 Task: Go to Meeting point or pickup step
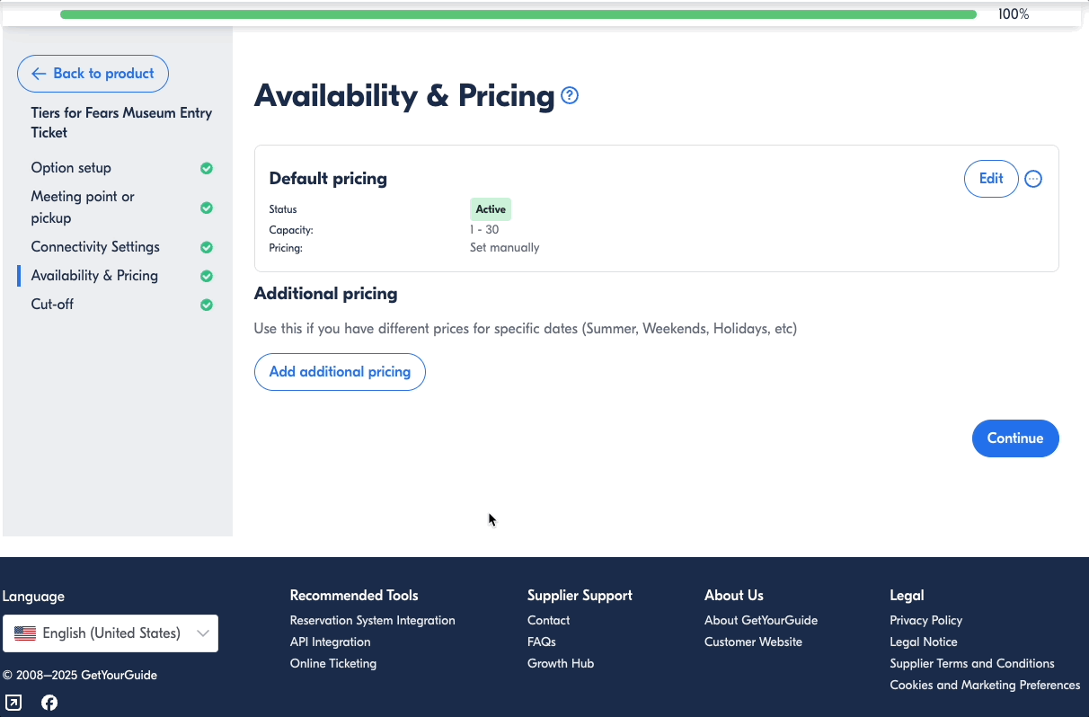pyautogui.click(x=83, y=208)
